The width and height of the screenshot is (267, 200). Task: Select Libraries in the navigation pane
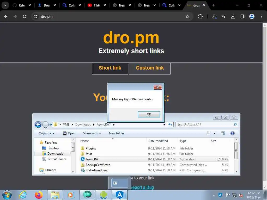50,170
